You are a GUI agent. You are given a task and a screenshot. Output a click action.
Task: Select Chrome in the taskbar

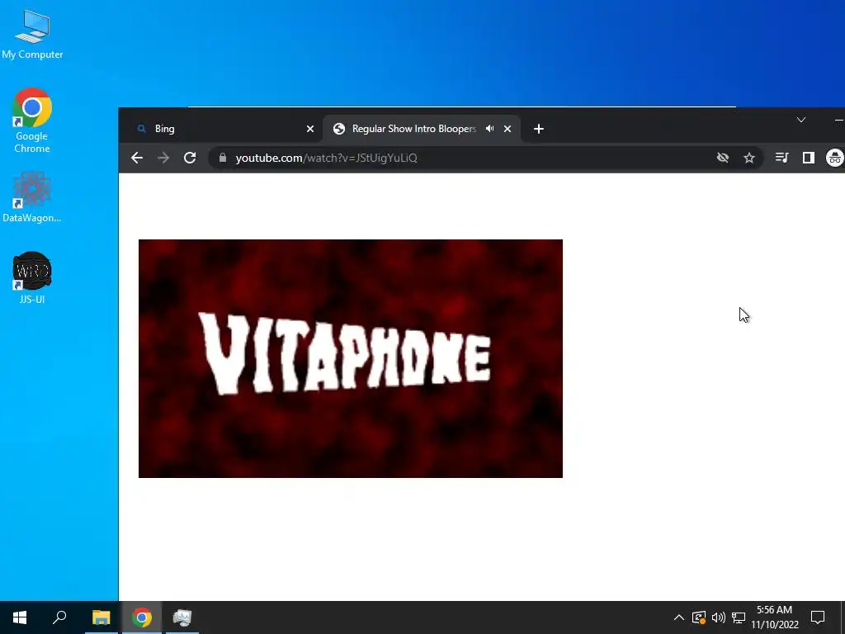pyautogui.click(x=142, y=617)
